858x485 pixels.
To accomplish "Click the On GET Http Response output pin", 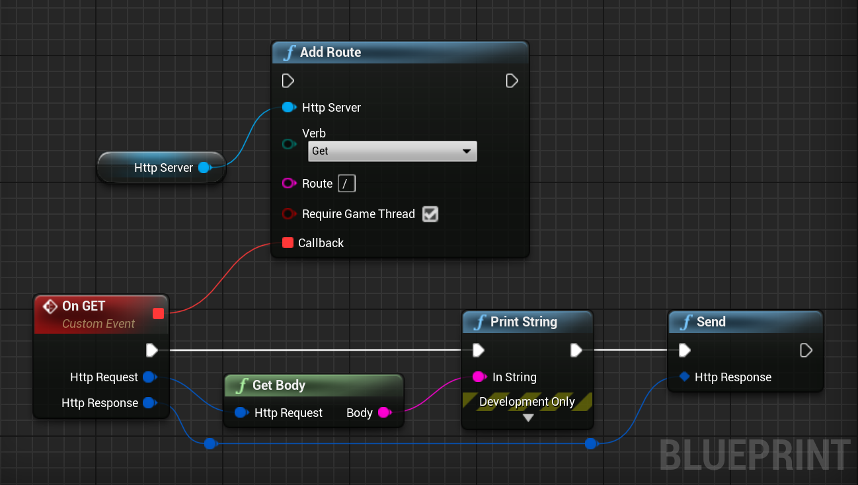I will point(149,403).
